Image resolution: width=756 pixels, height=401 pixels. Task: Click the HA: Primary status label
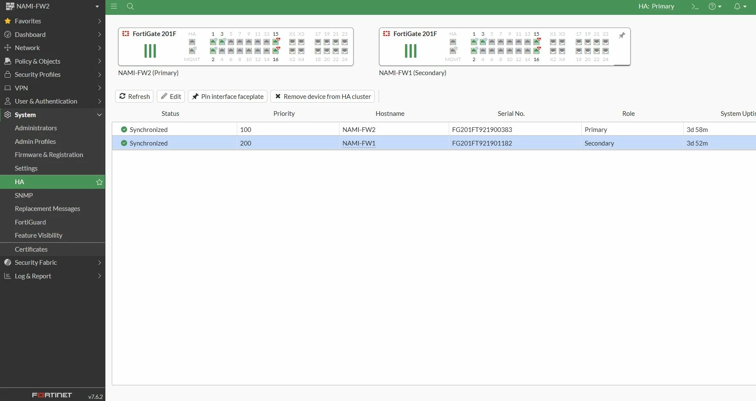[x=656, y=6]
